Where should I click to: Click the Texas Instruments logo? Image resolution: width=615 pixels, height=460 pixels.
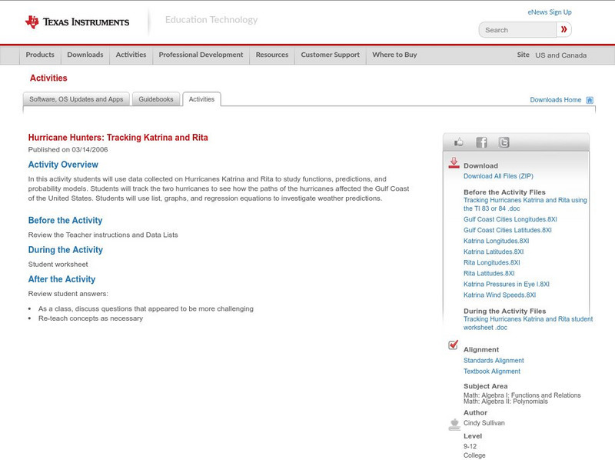pos(77,22)
